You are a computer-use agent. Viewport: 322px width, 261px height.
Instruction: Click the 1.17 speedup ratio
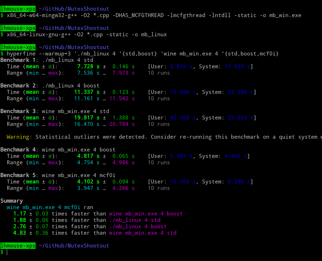tap(20, 214)
